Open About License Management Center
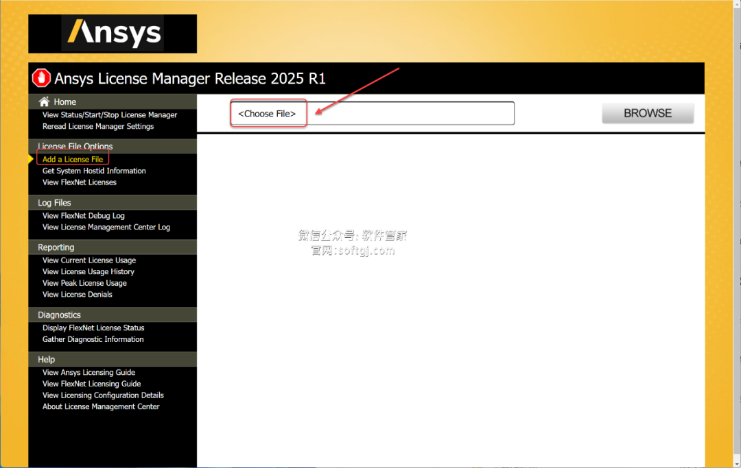Viewport: 741px width, 468px height. (101, 406)
